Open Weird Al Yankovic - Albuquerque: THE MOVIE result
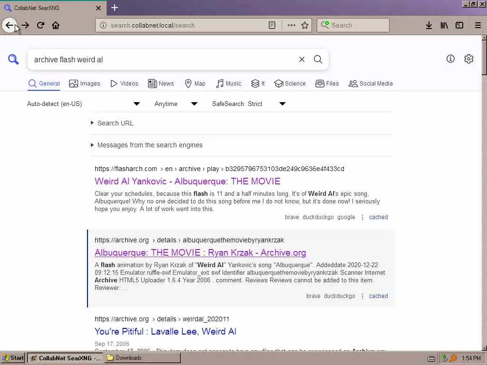The image size is (487, 365). tap(187, 181)
